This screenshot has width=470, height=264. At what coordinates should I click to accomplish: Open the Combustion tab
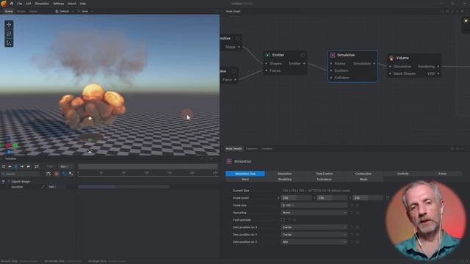click(x=364, y=174)
